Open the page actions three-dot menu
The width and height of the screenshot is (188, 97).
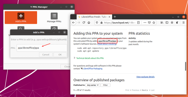point(145,22)
